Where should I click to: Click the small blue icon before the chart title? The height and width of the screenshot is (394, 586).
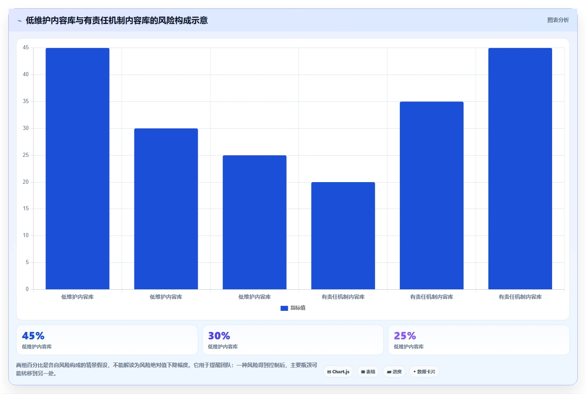tap(19, 21)
